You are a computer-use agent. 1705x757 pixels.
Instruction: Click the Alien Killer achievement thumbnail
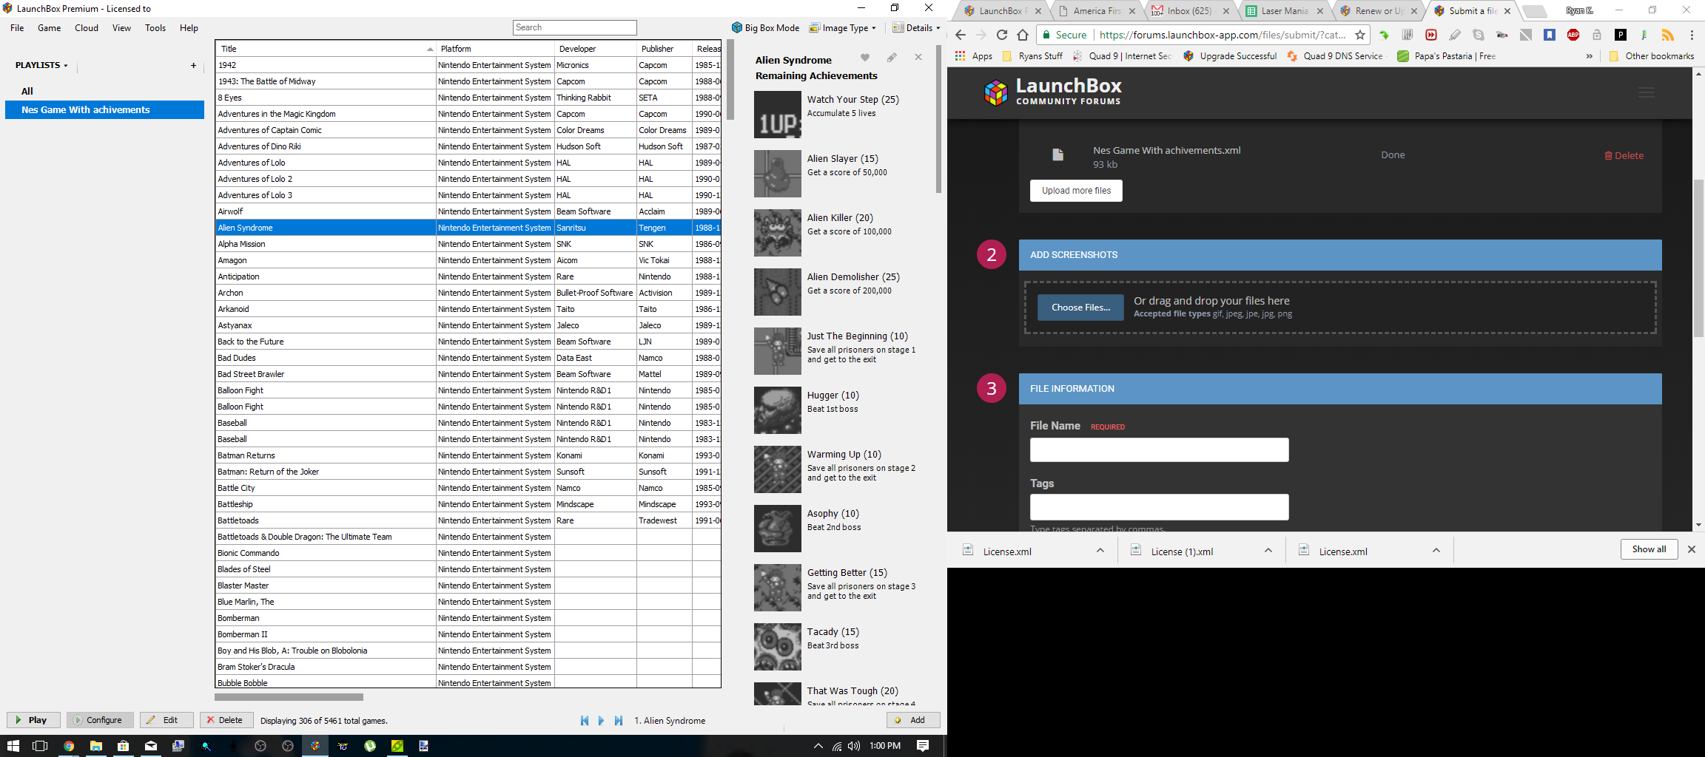point(777,233)
